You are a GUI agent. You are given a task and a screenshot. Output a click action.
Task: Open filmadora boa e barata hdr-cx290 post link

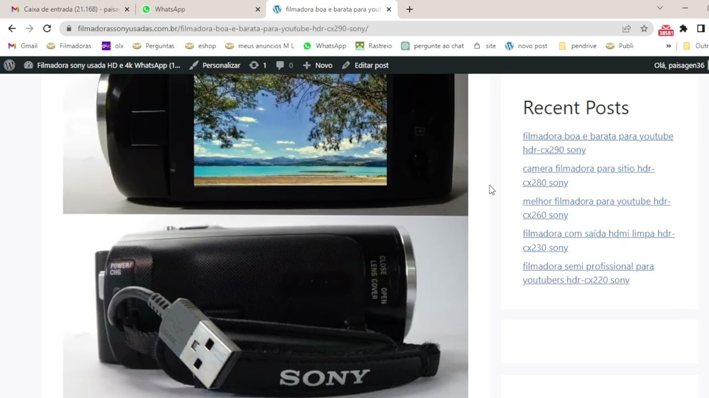(598, 143)
